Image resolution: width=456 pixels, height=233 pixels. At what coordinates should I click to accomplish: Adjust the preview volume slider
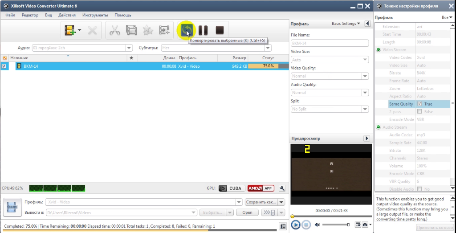tap(336, 225)
